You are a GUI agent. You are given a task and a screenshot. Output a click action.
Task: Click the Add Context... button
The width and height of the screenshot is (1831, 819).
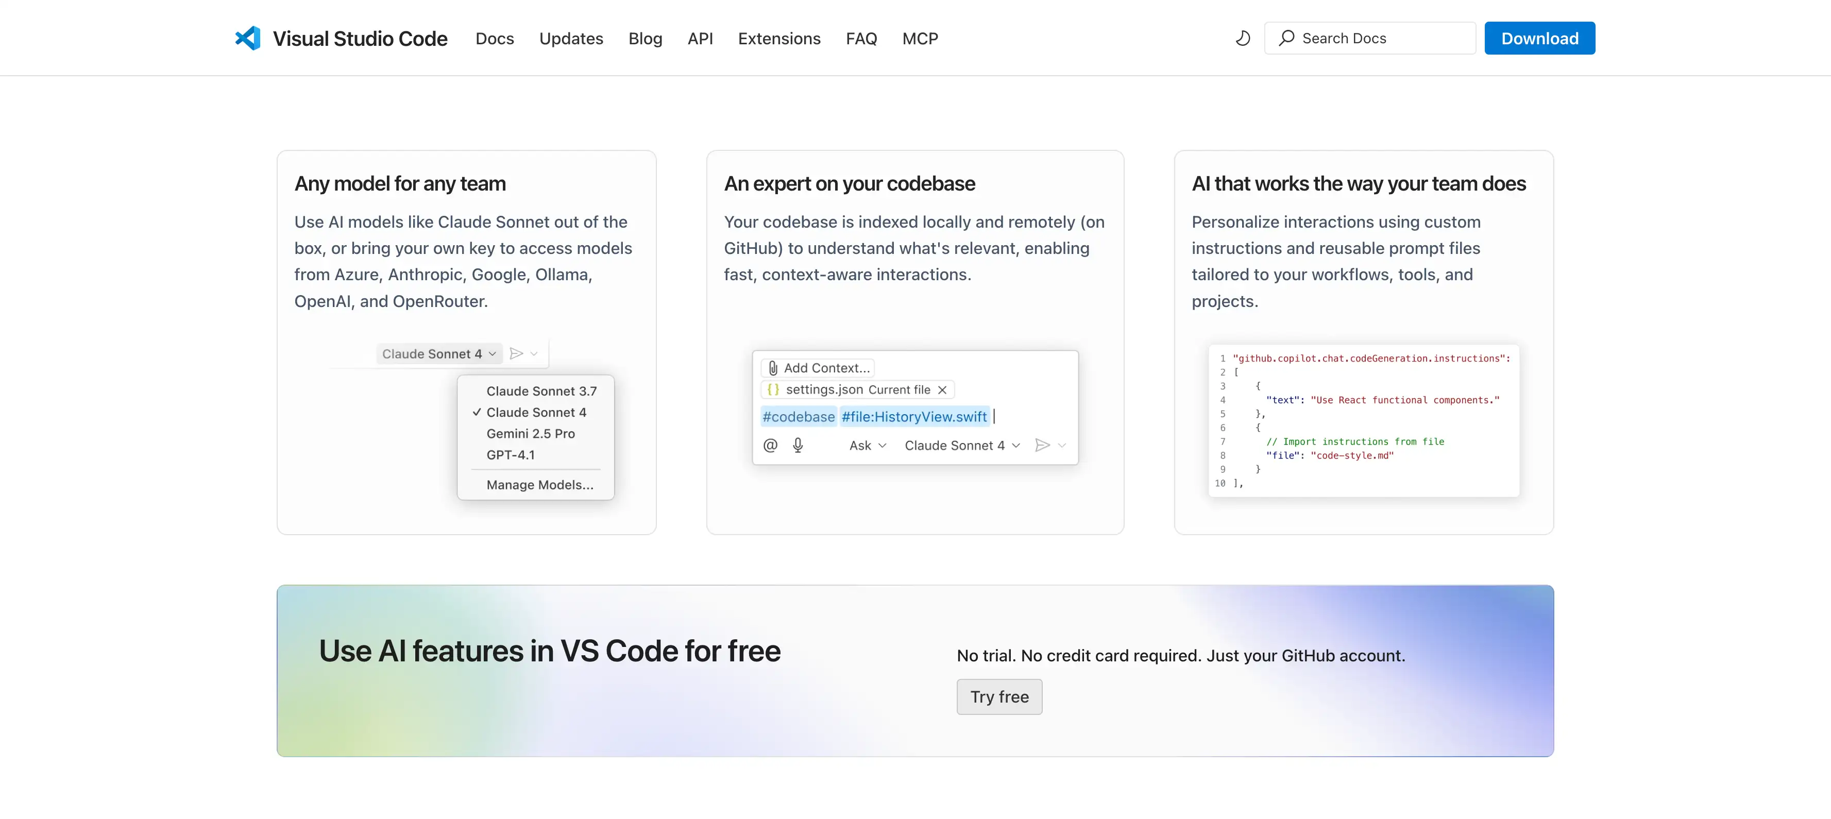(818, 368)
